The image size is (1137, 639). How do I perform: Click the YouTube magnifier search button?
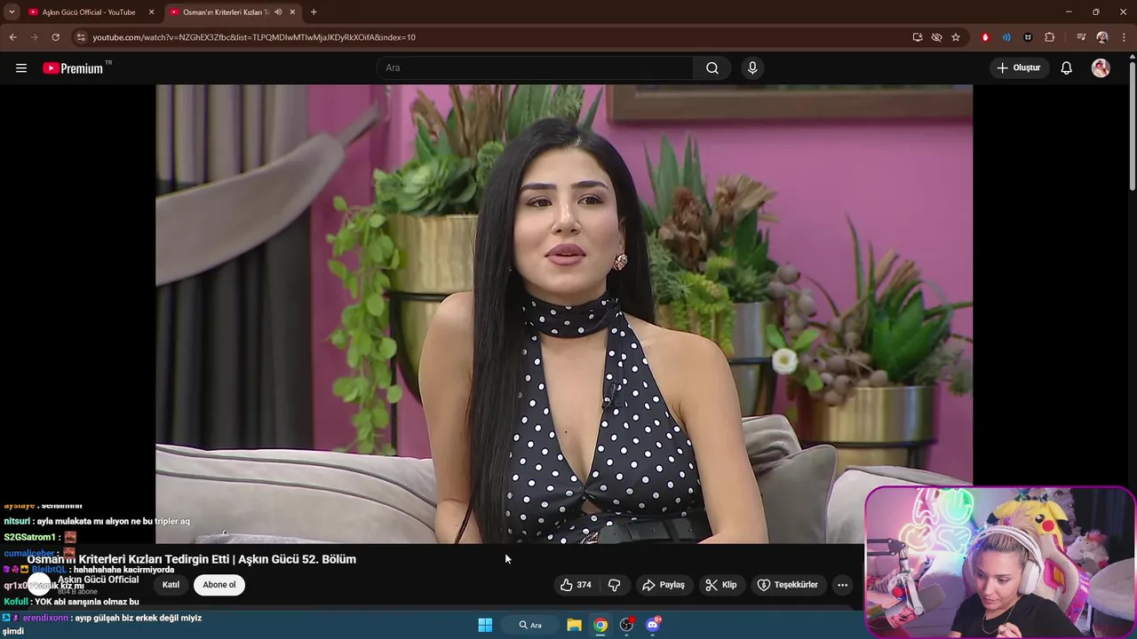point(712,68)
